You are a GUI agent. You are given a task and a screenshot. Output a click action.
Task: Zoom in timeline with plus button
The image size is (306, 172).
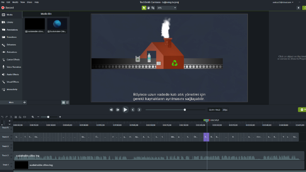[x=60, y=117]
